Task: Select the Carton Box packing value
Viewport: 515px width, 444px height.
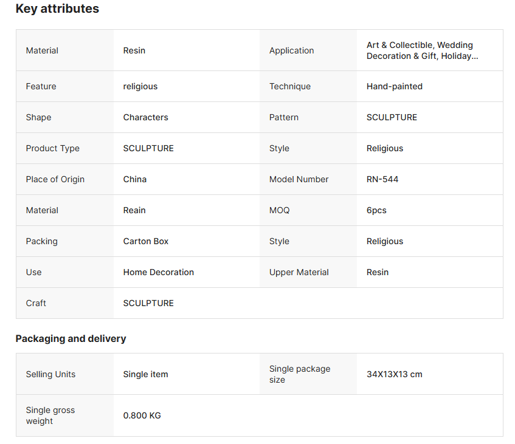Action: [x=145, y=241]
